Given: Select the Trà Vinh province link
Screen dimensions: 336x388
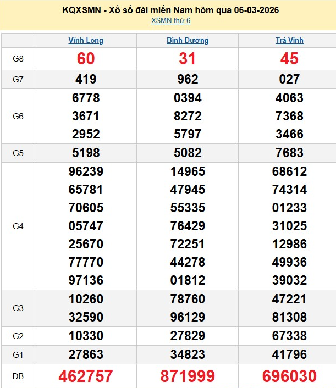Looking at the screenshot, I should [289, 41].
